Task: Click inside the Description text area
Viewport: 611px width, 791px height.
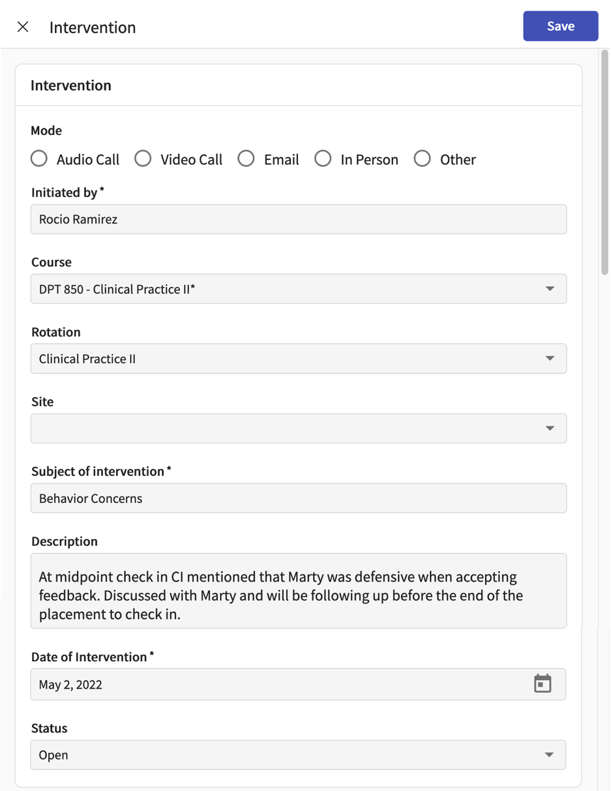Action: tap(298, 589)
